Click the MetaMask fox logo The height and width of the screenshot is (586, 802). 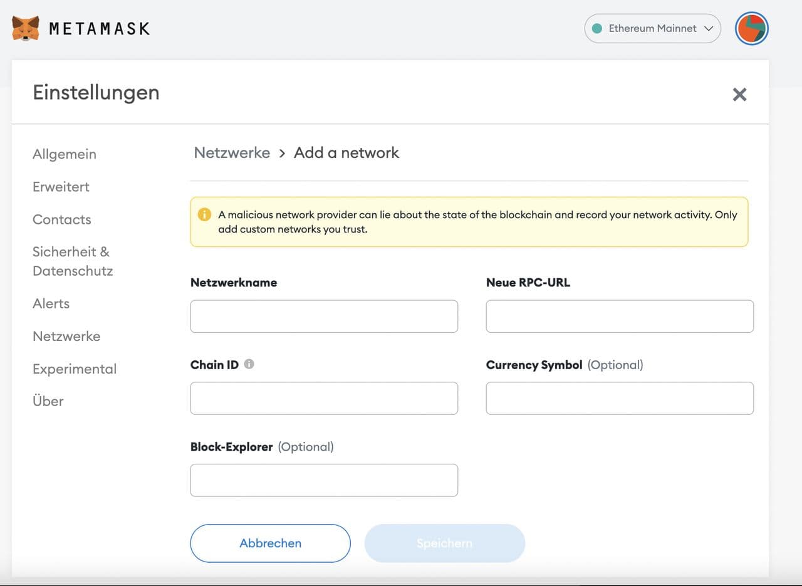pos(26,29)
